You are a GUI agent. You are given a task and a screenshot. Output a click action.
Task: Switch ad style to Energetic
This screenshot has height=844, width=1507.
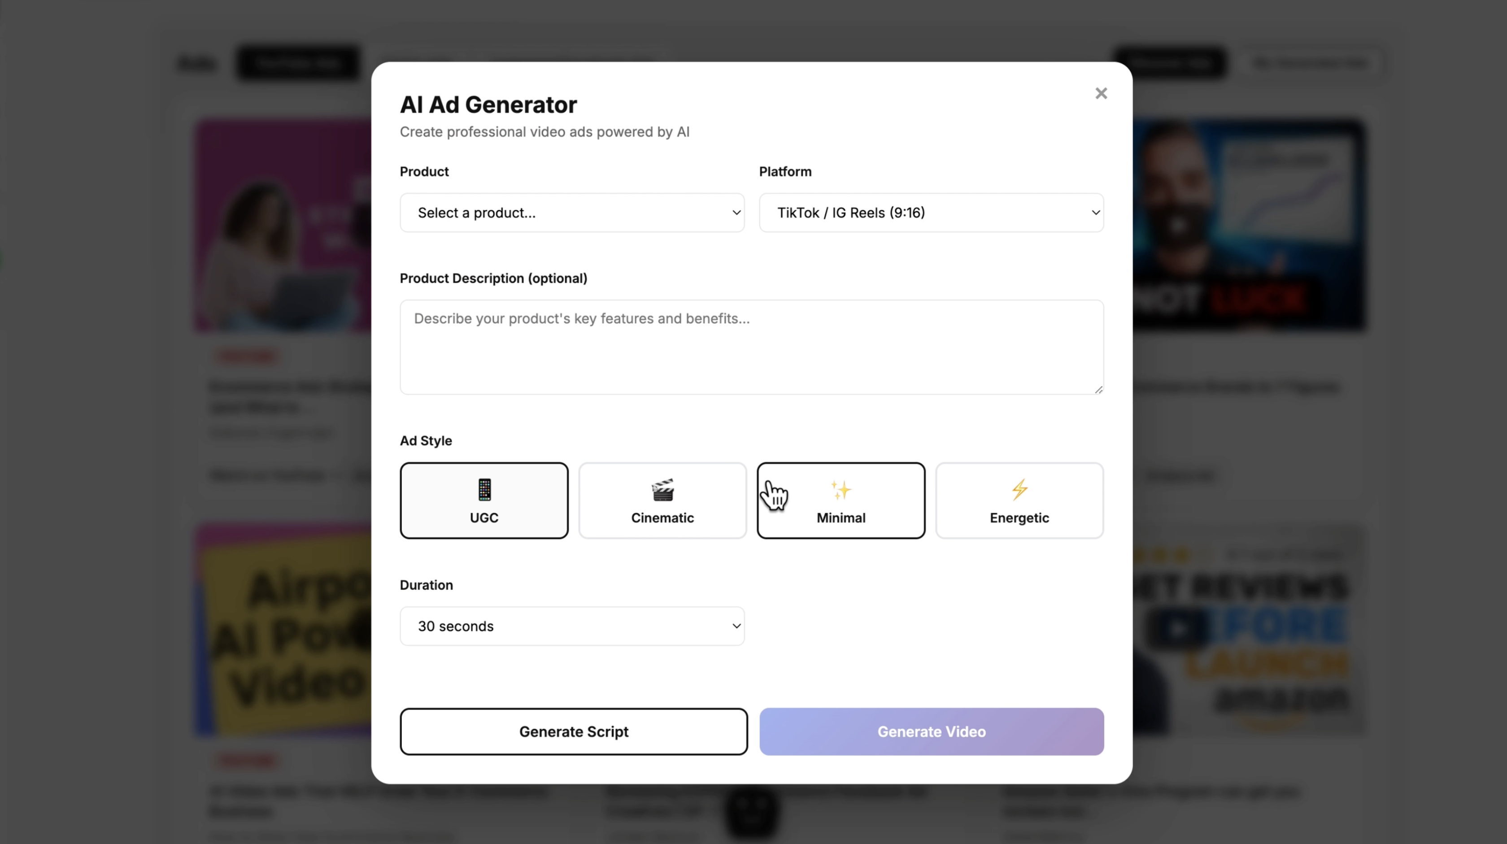click(1019, 500)
